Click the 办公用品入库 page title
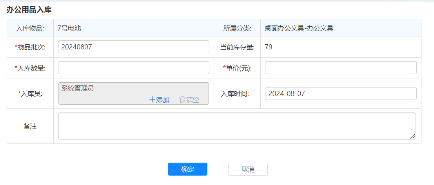The image size is (434, 185). coord(29,10)
